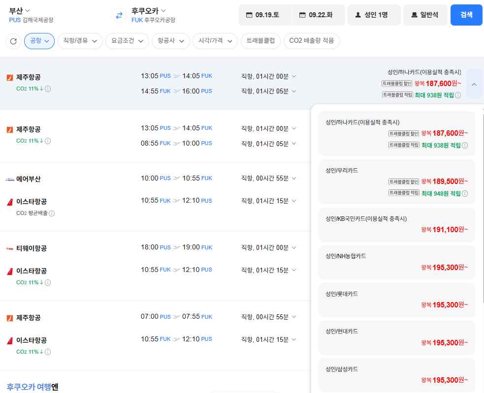Click info icon next to CO2 평균배출
This screenshot has width=484, height=393.
pos(52,213)
